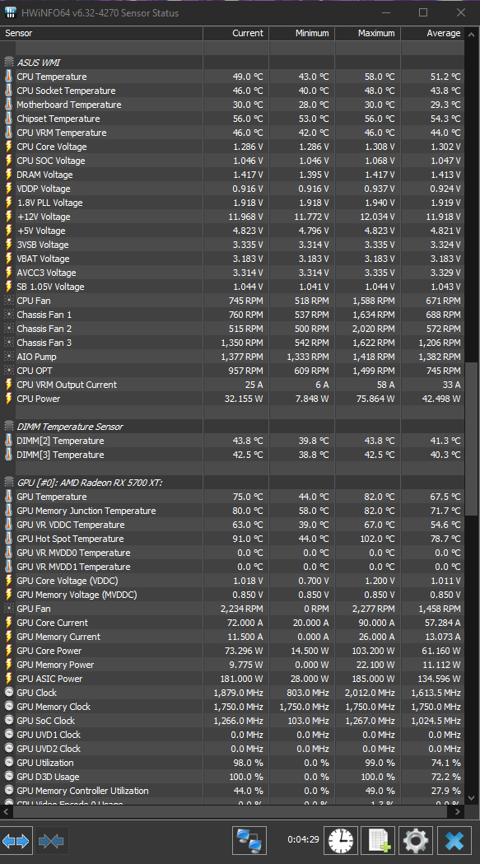Click the vertical scrollbar down arrow
Image resolution: width=480 pixels, height=864 pixels.
(x=472, y=798)
